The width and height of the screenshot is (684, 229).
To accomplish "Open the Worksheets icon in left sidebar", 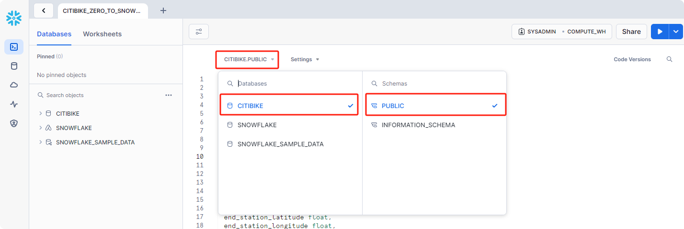I will (x=14, y=47).
